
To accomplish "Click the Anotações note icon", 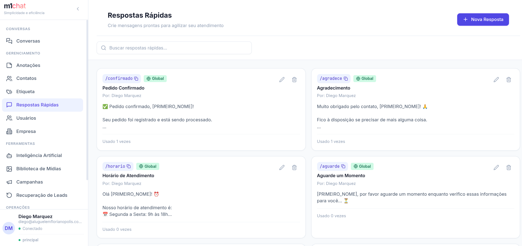I will tap(9, 65).
